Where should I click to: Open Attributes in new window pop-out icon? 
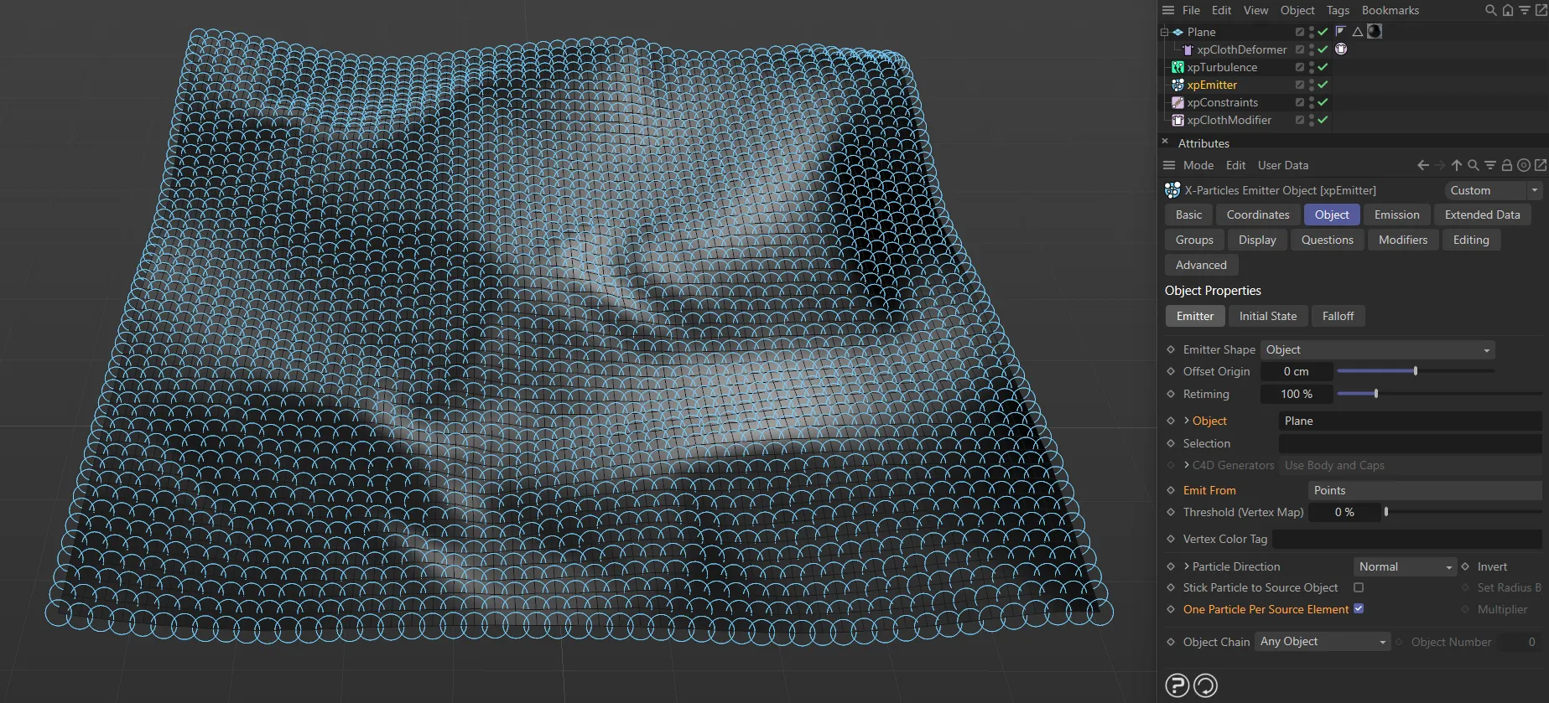tap(1541, 165)
